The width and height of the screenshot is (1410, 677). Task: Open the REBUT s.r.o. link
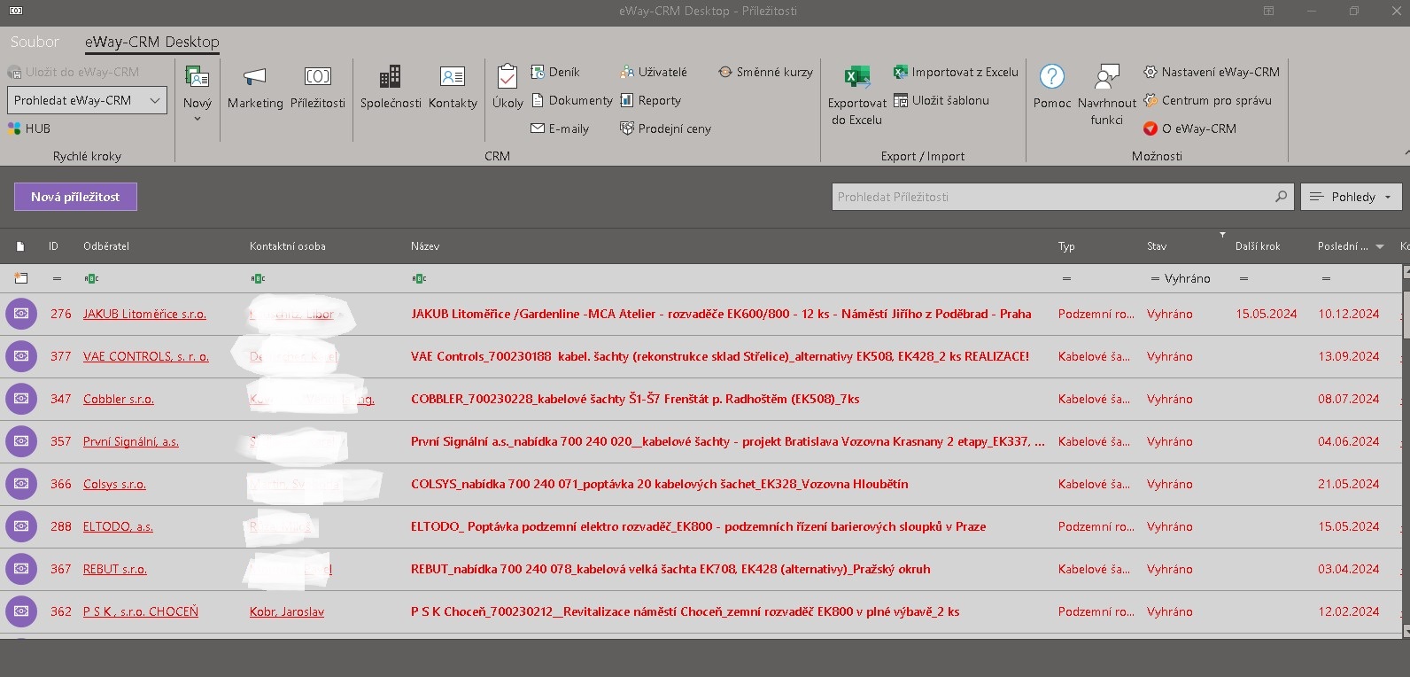coord(115,569)
